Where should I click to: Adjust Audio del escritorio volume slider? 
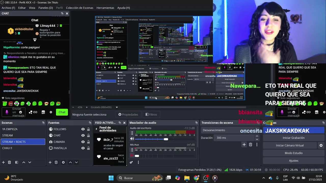tap(166, 139)
